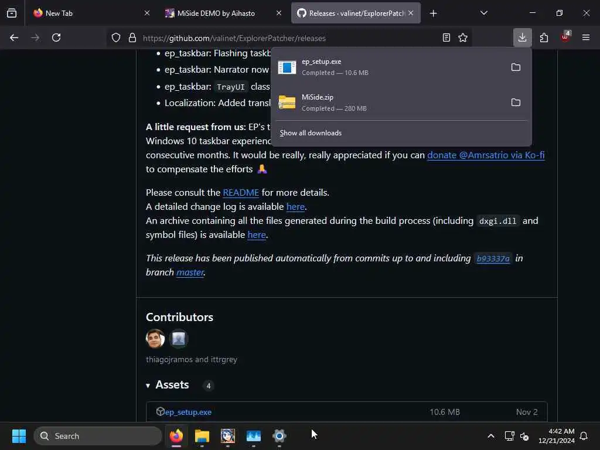The image size is (600, 450).
Task: Open the extensions puzzle icon
Action: (x=544, y=37)
